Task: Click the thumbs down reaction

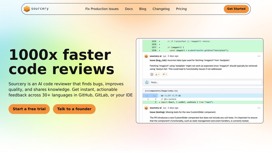Action: click(165, 74)
